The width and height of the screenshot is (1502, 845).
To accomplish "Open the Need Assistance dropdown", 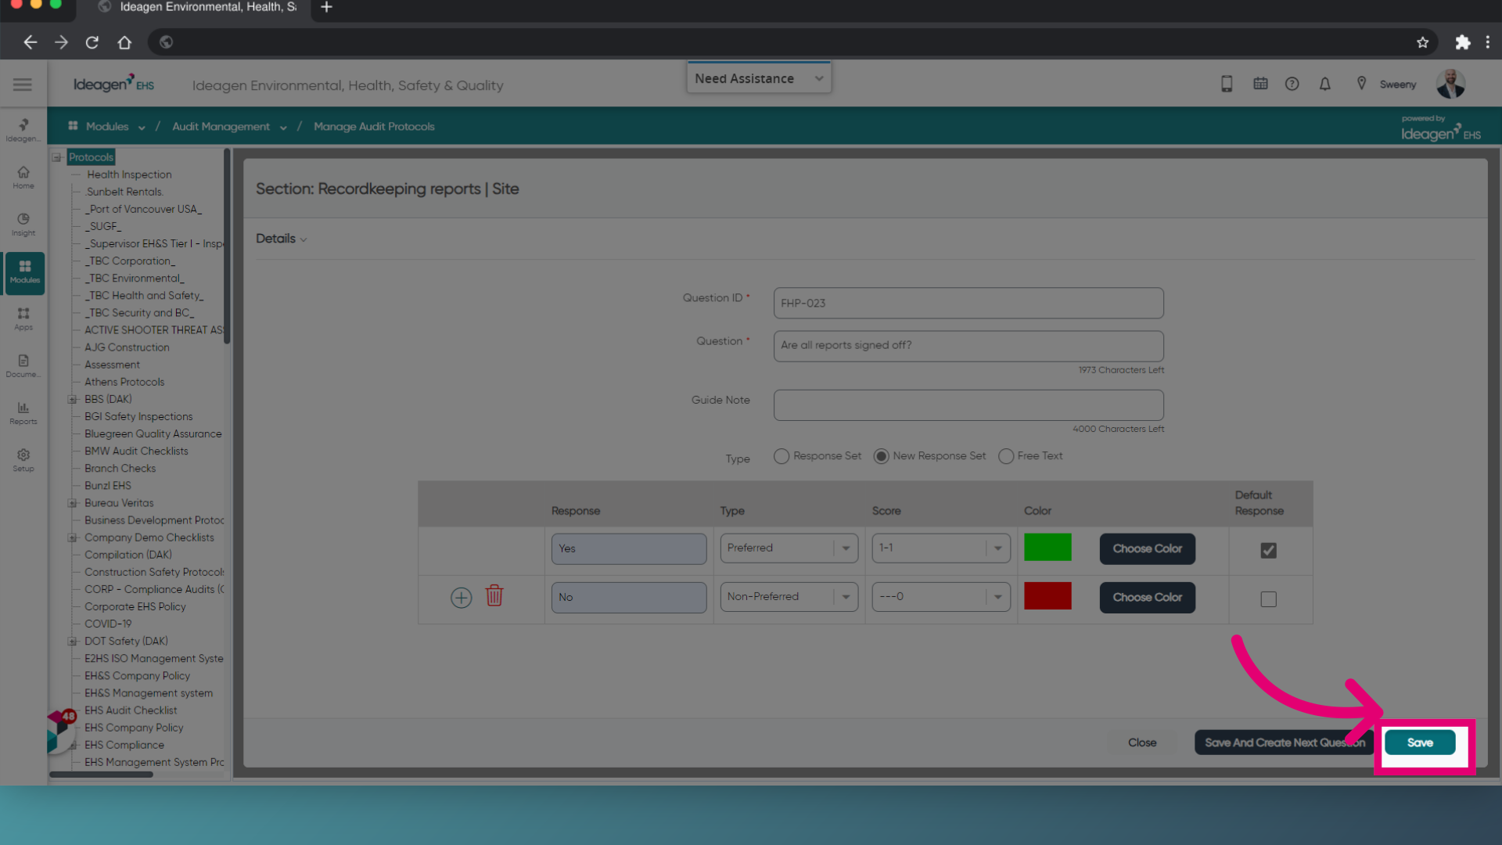I will coord(759,78).
